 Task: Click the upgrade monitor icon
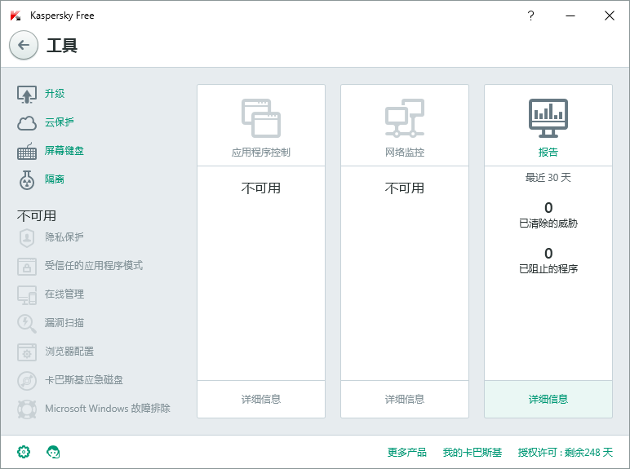tap(27, 95)
